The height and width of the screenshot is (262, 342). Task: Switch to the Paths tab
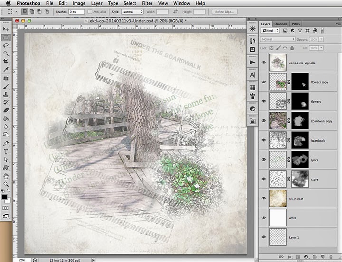(x=295, y=24)
